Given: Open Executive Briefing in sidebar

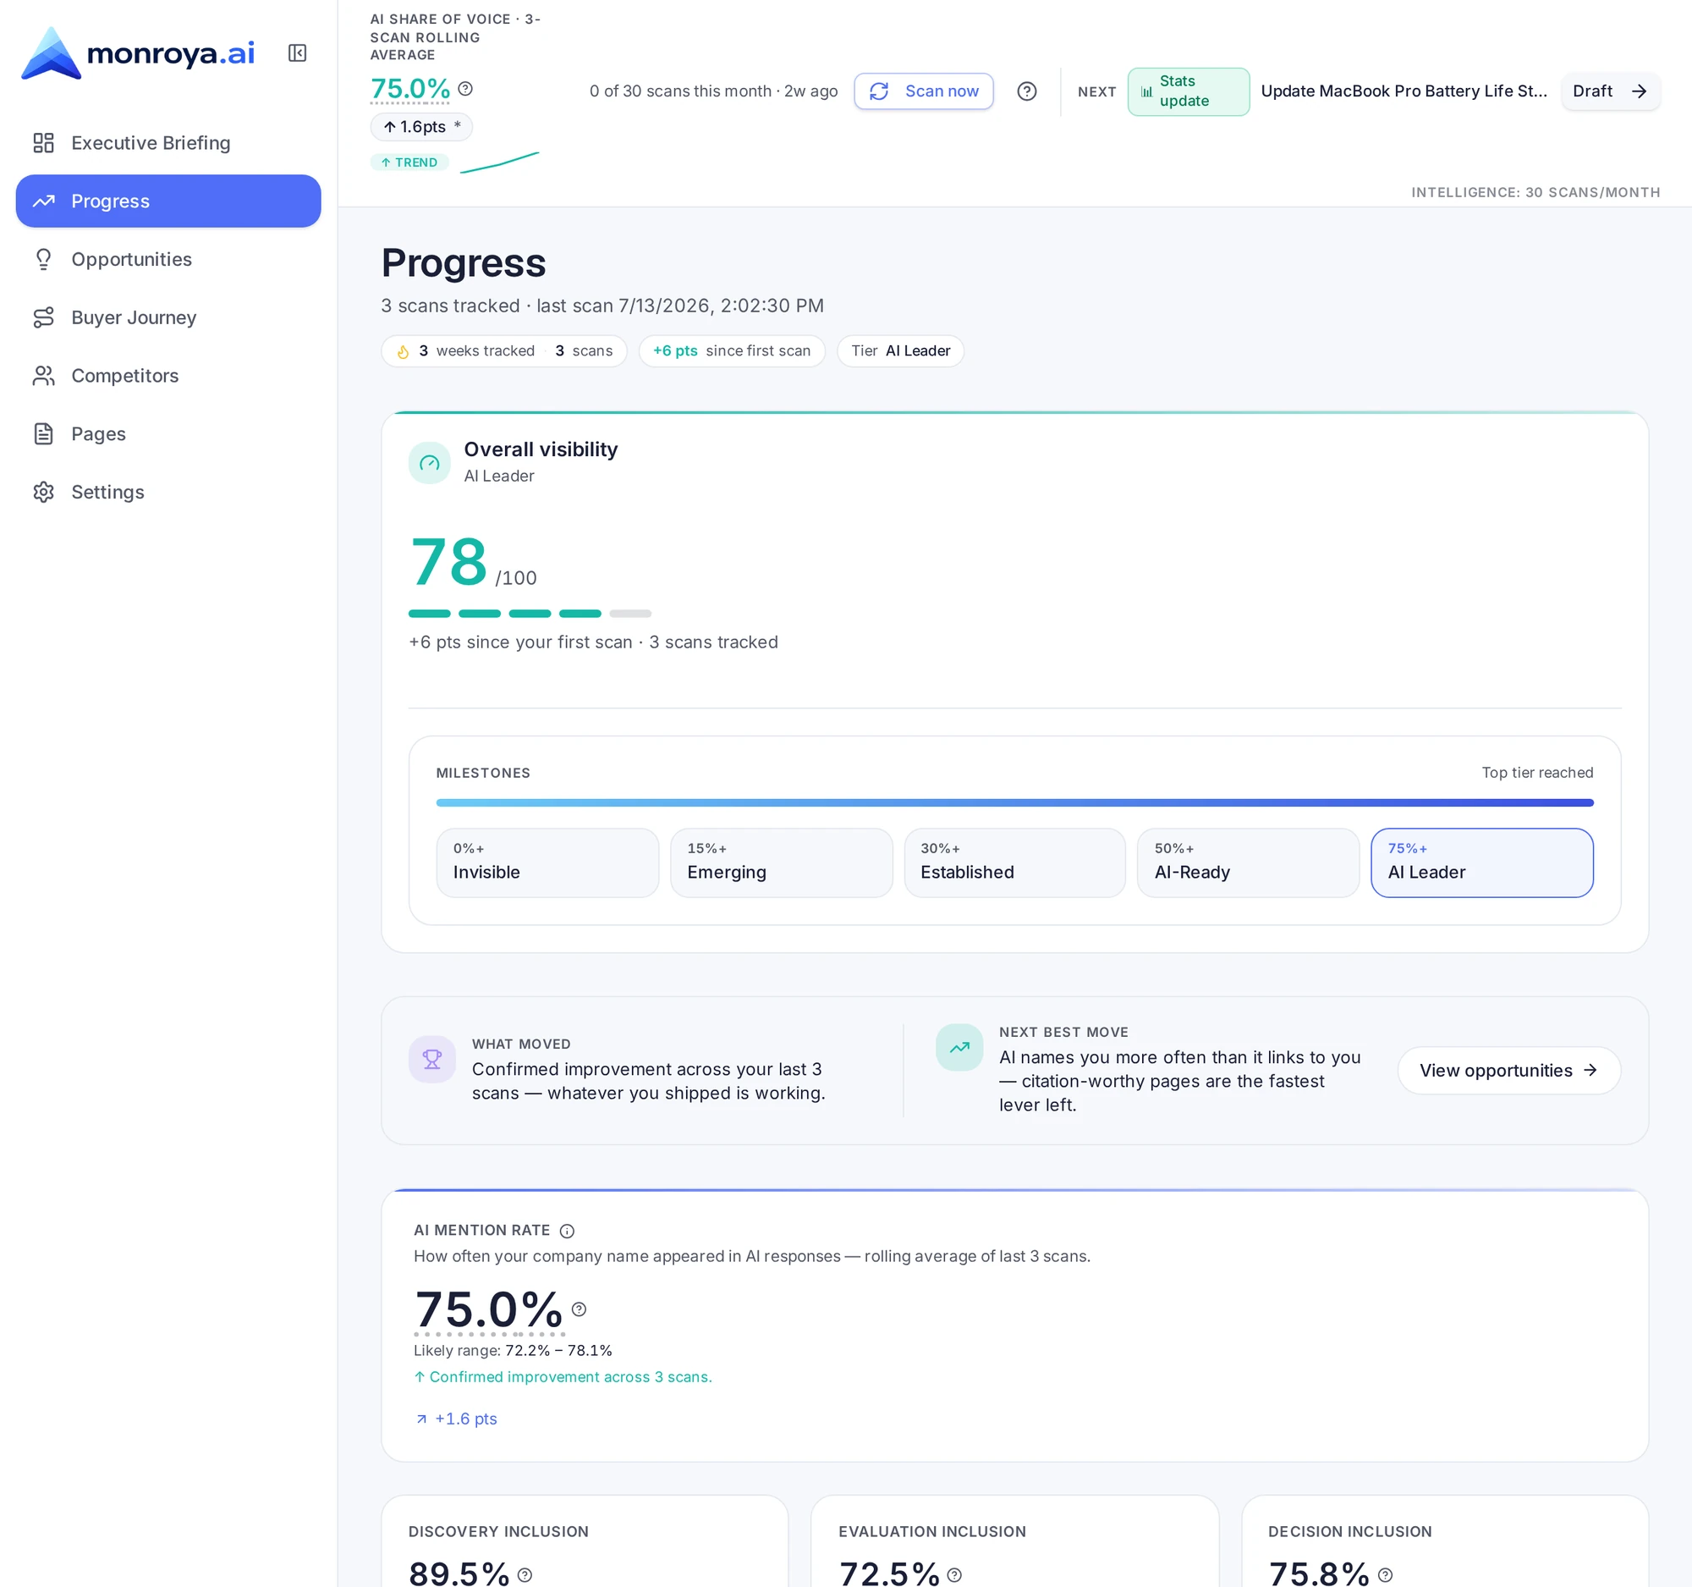Looking at the screenshot, I should point(168,143).
